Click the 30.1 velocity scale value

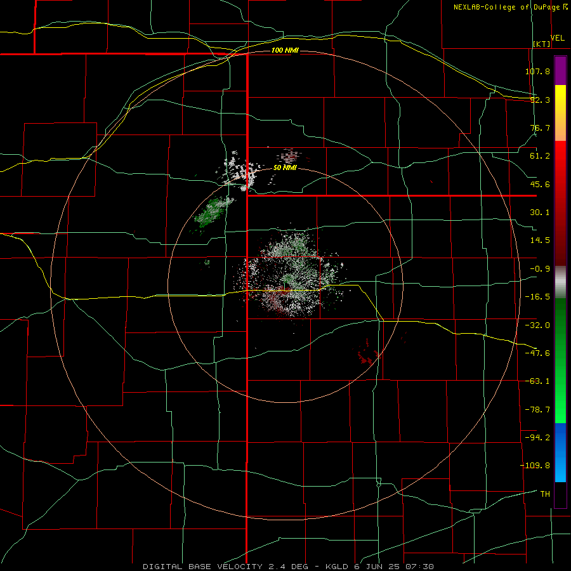click(x=540, y=213)
